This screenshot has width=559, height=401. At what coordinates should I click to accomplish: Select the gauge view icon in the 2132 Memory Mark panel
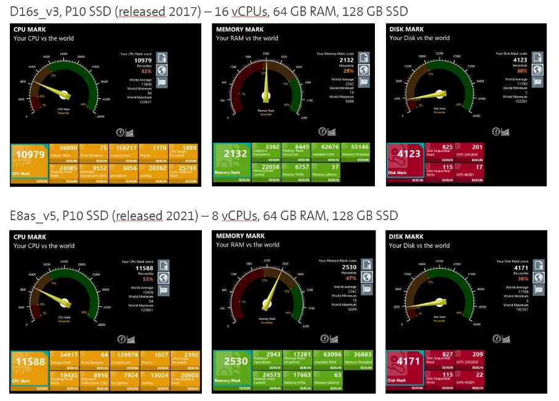323,132
